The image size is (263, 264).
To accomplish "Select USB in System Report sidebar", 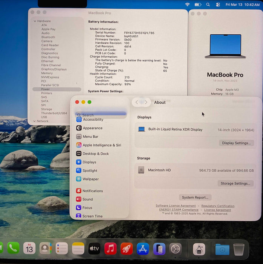I will coord(44,117).
